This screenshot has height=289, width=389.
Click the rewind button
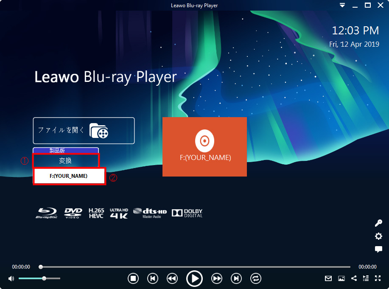tap(172, 278)
